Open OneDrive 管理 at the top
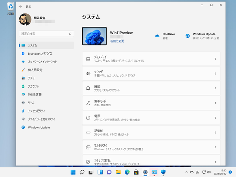Screen dimensions: 236x177 pos(168,36)
